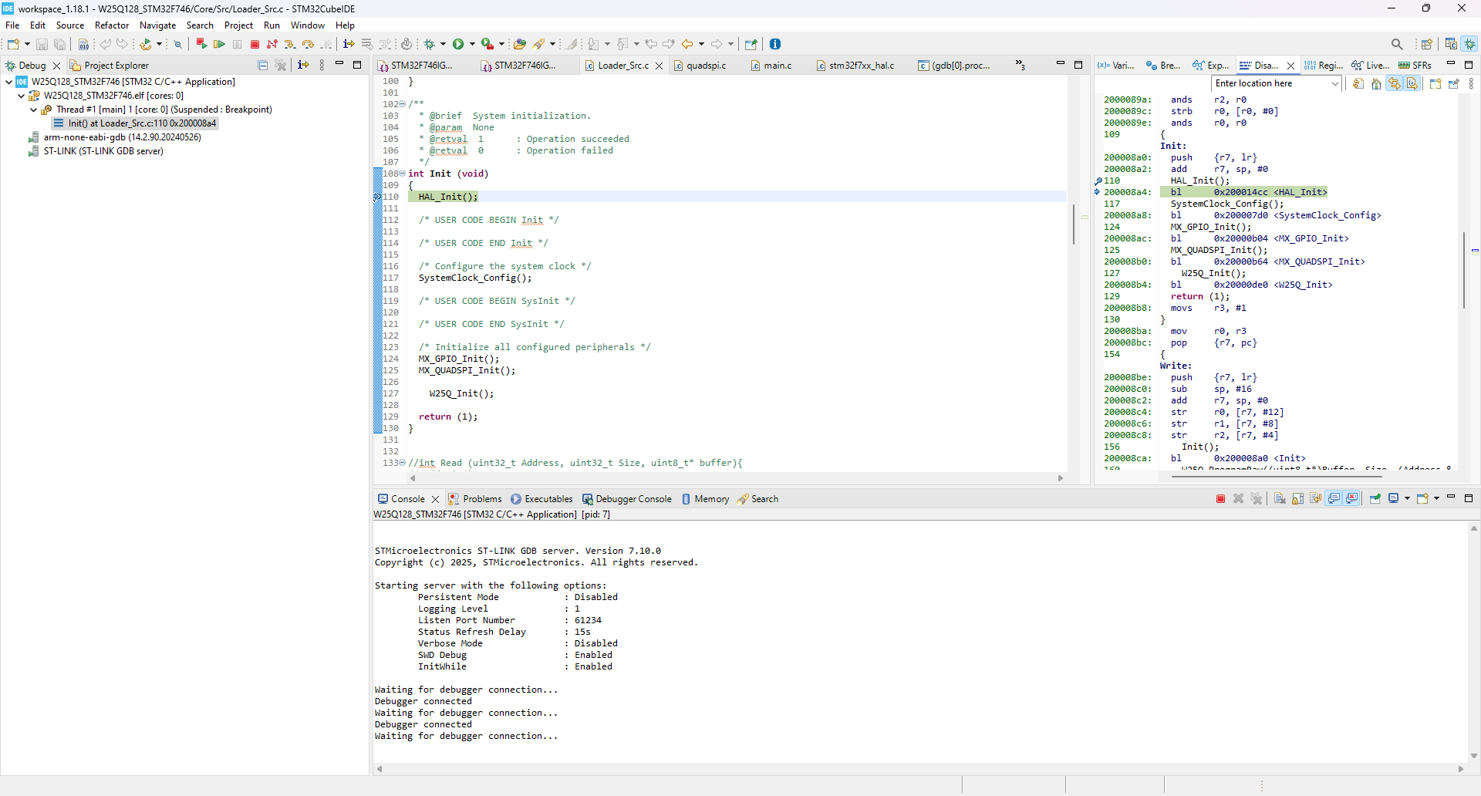Click the Home icon in Disassembly view
The height and width of the screenshot is (796, 1481).
click(1376, 83)
